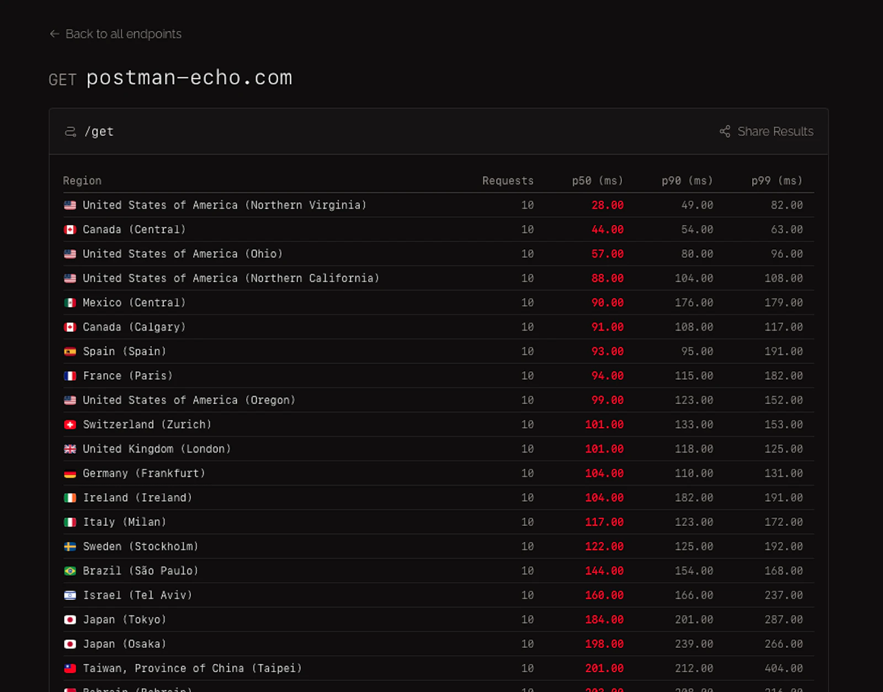Click the 237.00 p99 value for Tel Aviv
The height and width of the screenshot is (692, 883).
pos(784,595)
